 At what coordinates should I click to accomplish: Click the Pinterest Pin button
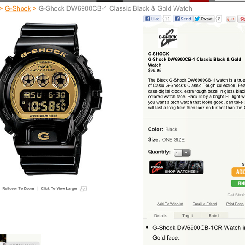(241, 19)
